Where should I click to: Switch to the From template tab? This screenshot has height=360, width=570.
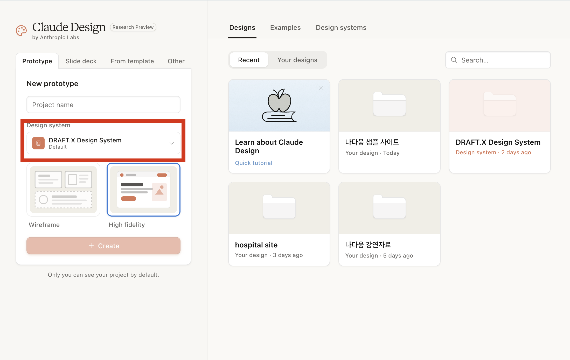point(132,61)
